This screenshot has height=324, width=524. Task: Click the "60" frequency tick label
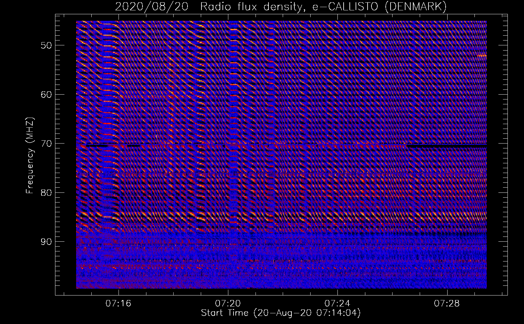(46, 95)
